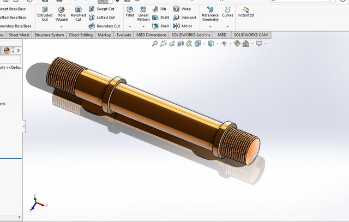349x222 pixels.
Task: Expand Reference Geometry dropdown arrow
Action: point(210,27)
